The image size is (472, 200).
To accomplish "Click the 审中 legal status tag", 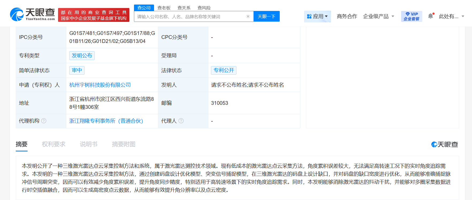I will coord(77,70).
